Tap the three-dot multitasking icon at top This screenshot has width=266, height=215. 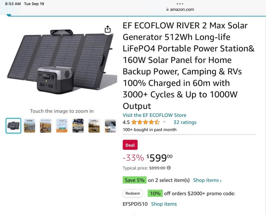[180, 4]
